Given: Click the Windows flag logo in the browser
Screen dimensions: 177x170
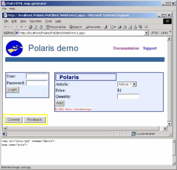Looking at the screenshot, I should point(167,21).
